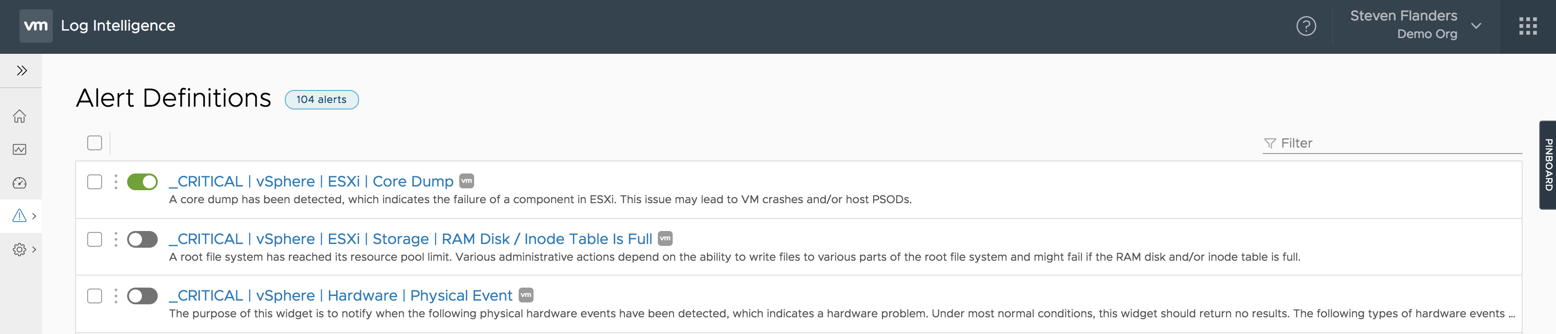Viewport: 1556px width, 334px height.
Task: Click the alerts warning triangle icon
Action: tap(19, 216)
